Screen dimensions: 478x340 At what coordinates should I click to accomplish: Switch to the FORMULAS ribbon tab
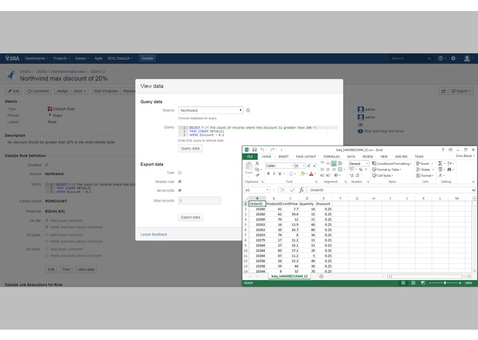(332, 156)
